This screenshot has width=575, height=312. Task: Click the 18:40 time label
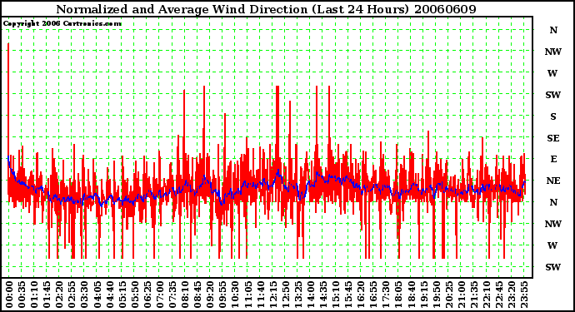point(411,295)
